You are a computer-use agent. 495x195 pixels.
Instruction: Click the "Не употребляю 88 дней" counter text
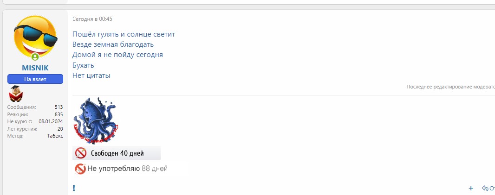pos(127,169)
